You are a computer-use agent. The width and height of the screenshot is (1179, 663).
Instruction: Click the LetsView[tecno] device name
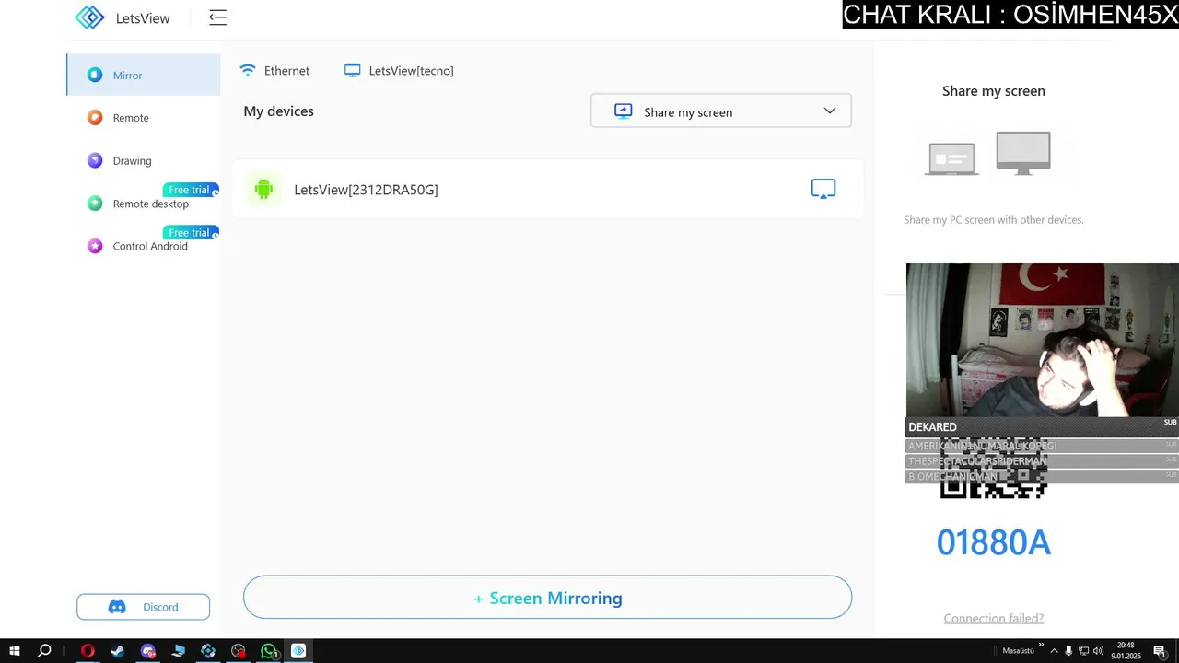(411, 71)
